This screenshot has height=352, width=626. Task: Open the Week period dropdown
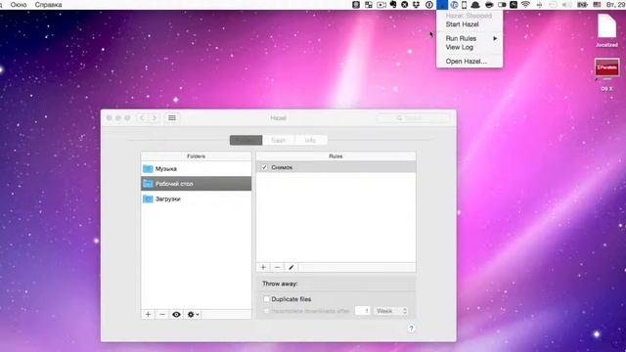391,311
